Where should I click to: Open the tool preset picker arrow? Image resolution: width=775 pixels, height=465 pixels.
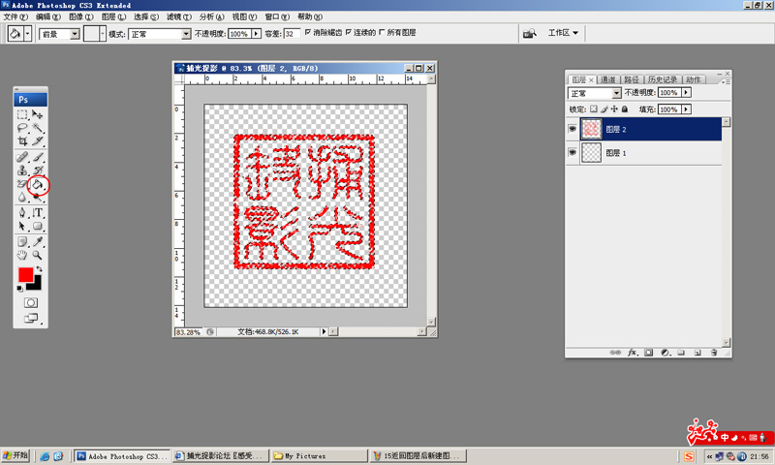28,34
